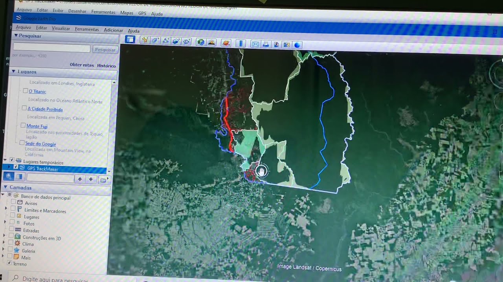Expand the Mais layer node
The image size is (503, 282).
coord(4,256)
